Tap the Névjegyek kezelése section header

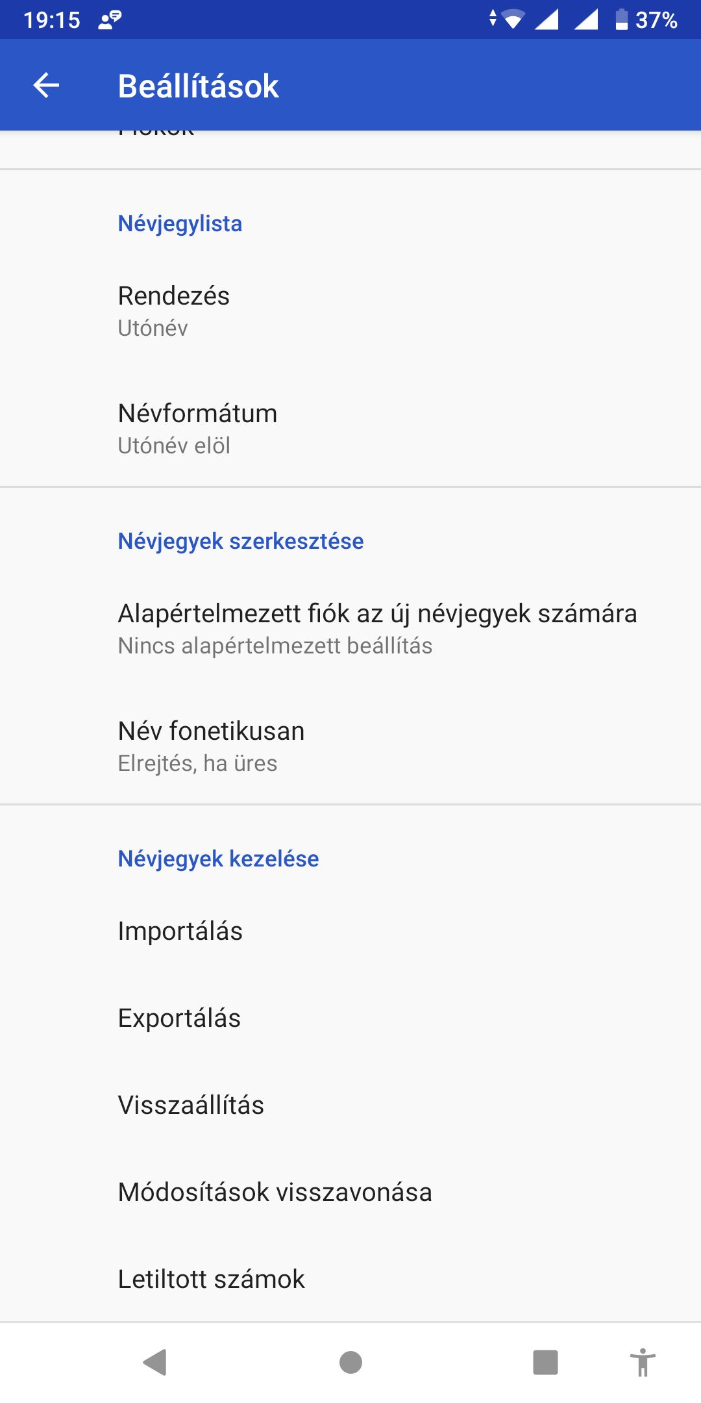[218, 859]
